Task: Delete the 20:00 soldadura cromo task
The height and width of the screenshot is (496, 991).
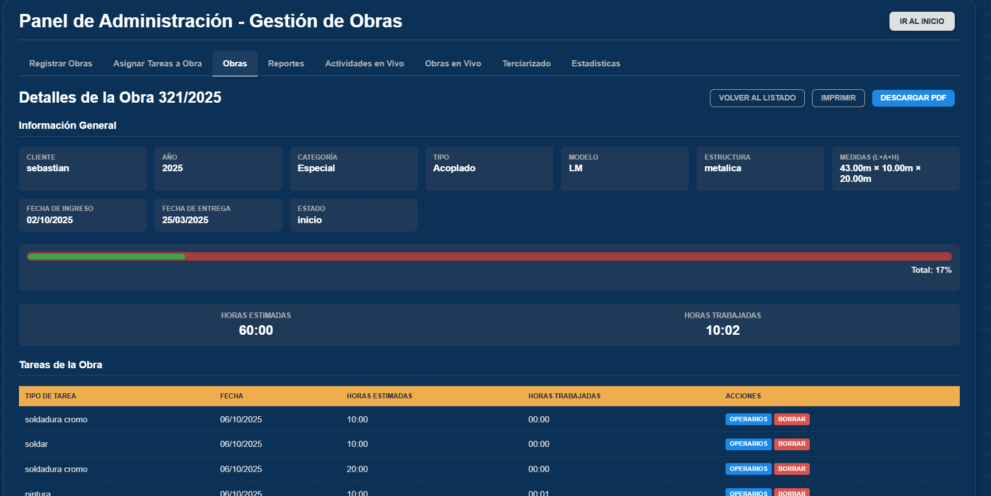Action: [x=791, y=469]
